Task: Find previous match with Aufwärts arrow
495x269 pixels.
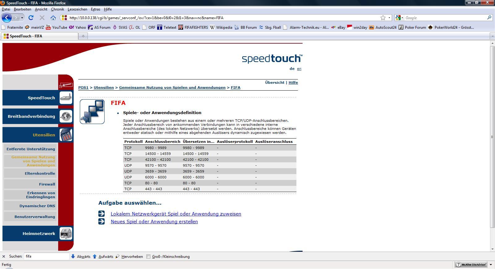Action: click(x=103, y=256)
